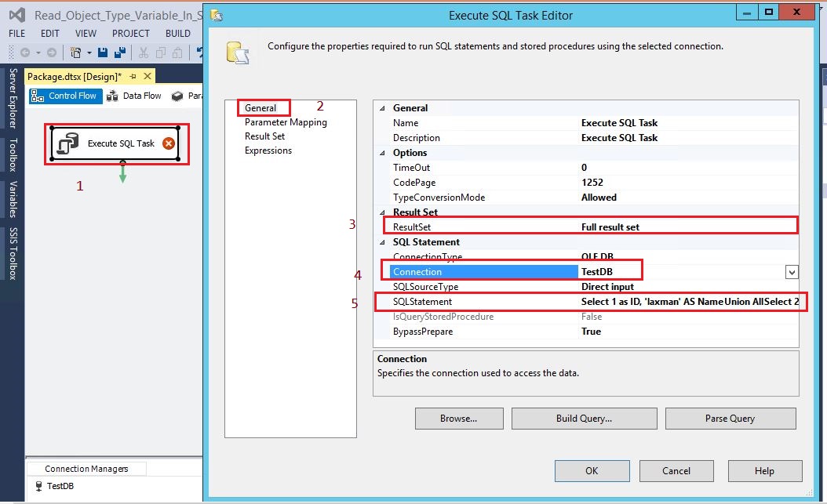Collapse the SQL Statement property group
The width and height of the screenshot is (827, 504).
pyautogui.click(x=382, y=241)
